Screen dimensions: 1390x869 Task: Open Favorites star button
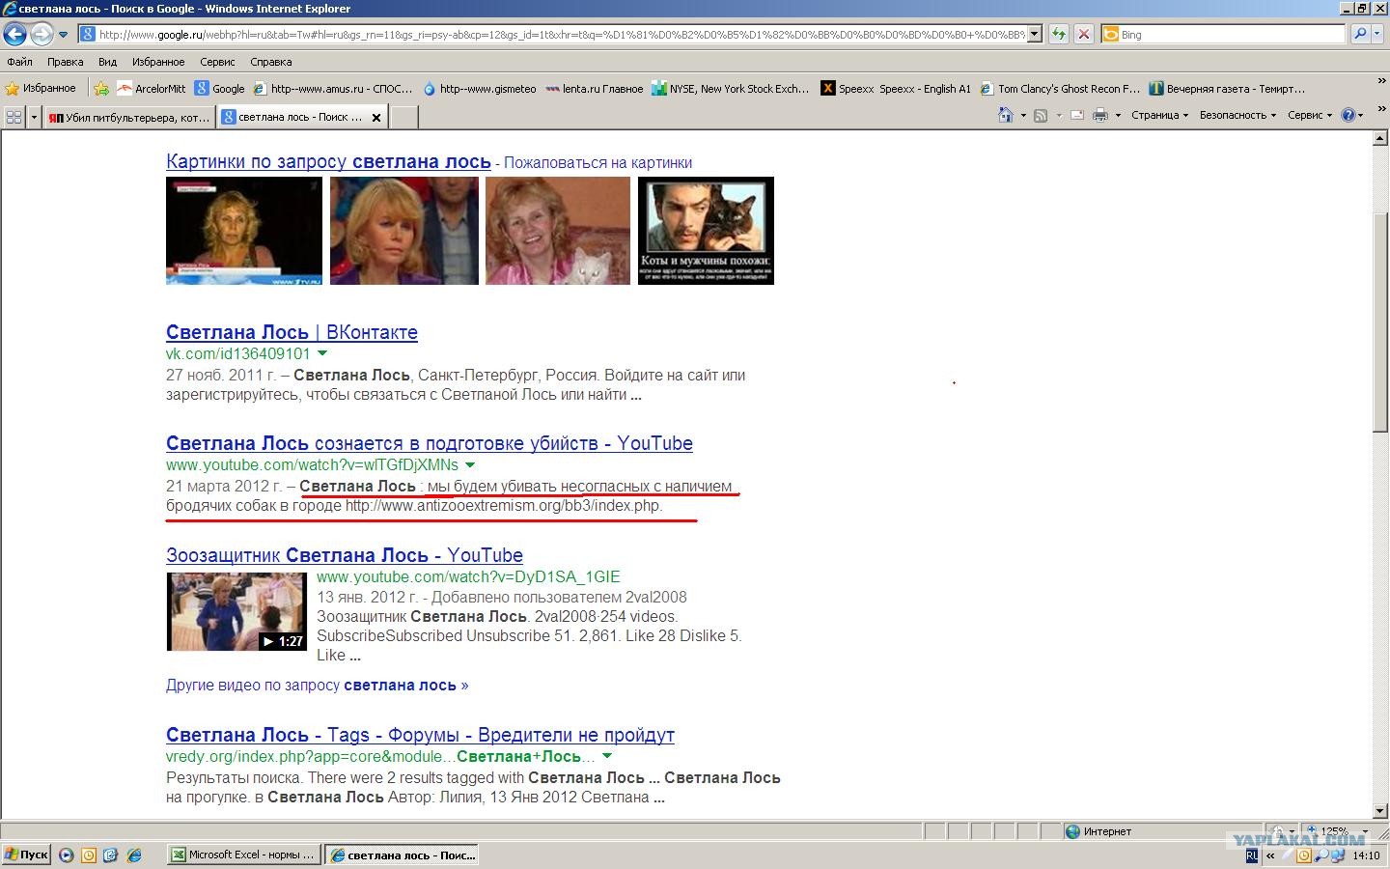41,88
